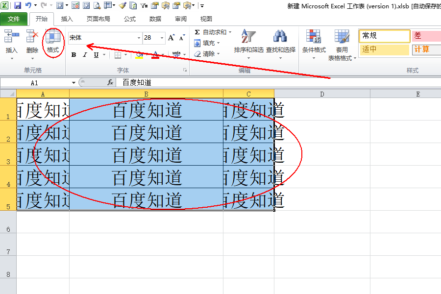Click the name box showing A1
This screenshot has width=441, height=294.
(34, 83)
